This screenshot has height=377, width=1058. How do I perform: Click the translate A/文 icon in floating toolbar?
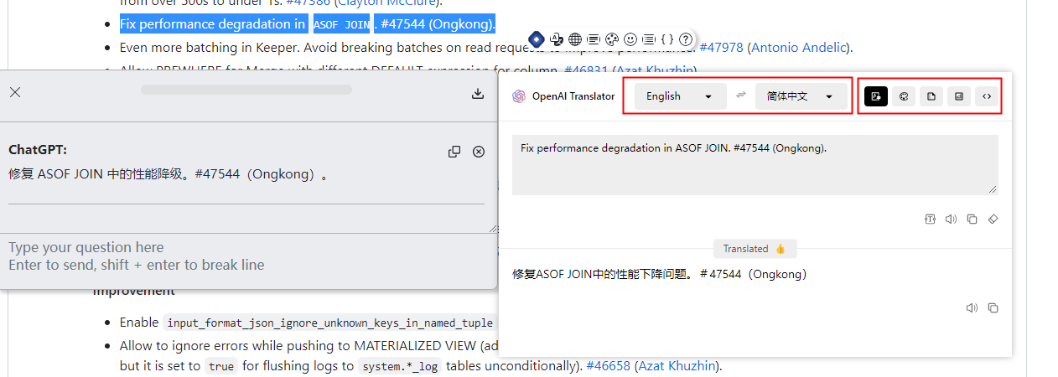pyautogui.click(x=557, y=39)
